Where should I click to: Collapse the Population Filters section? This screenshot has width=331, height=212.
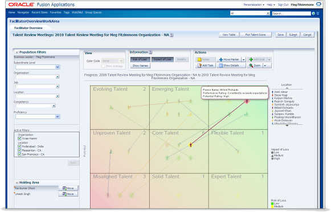click(x=17, y=52)
